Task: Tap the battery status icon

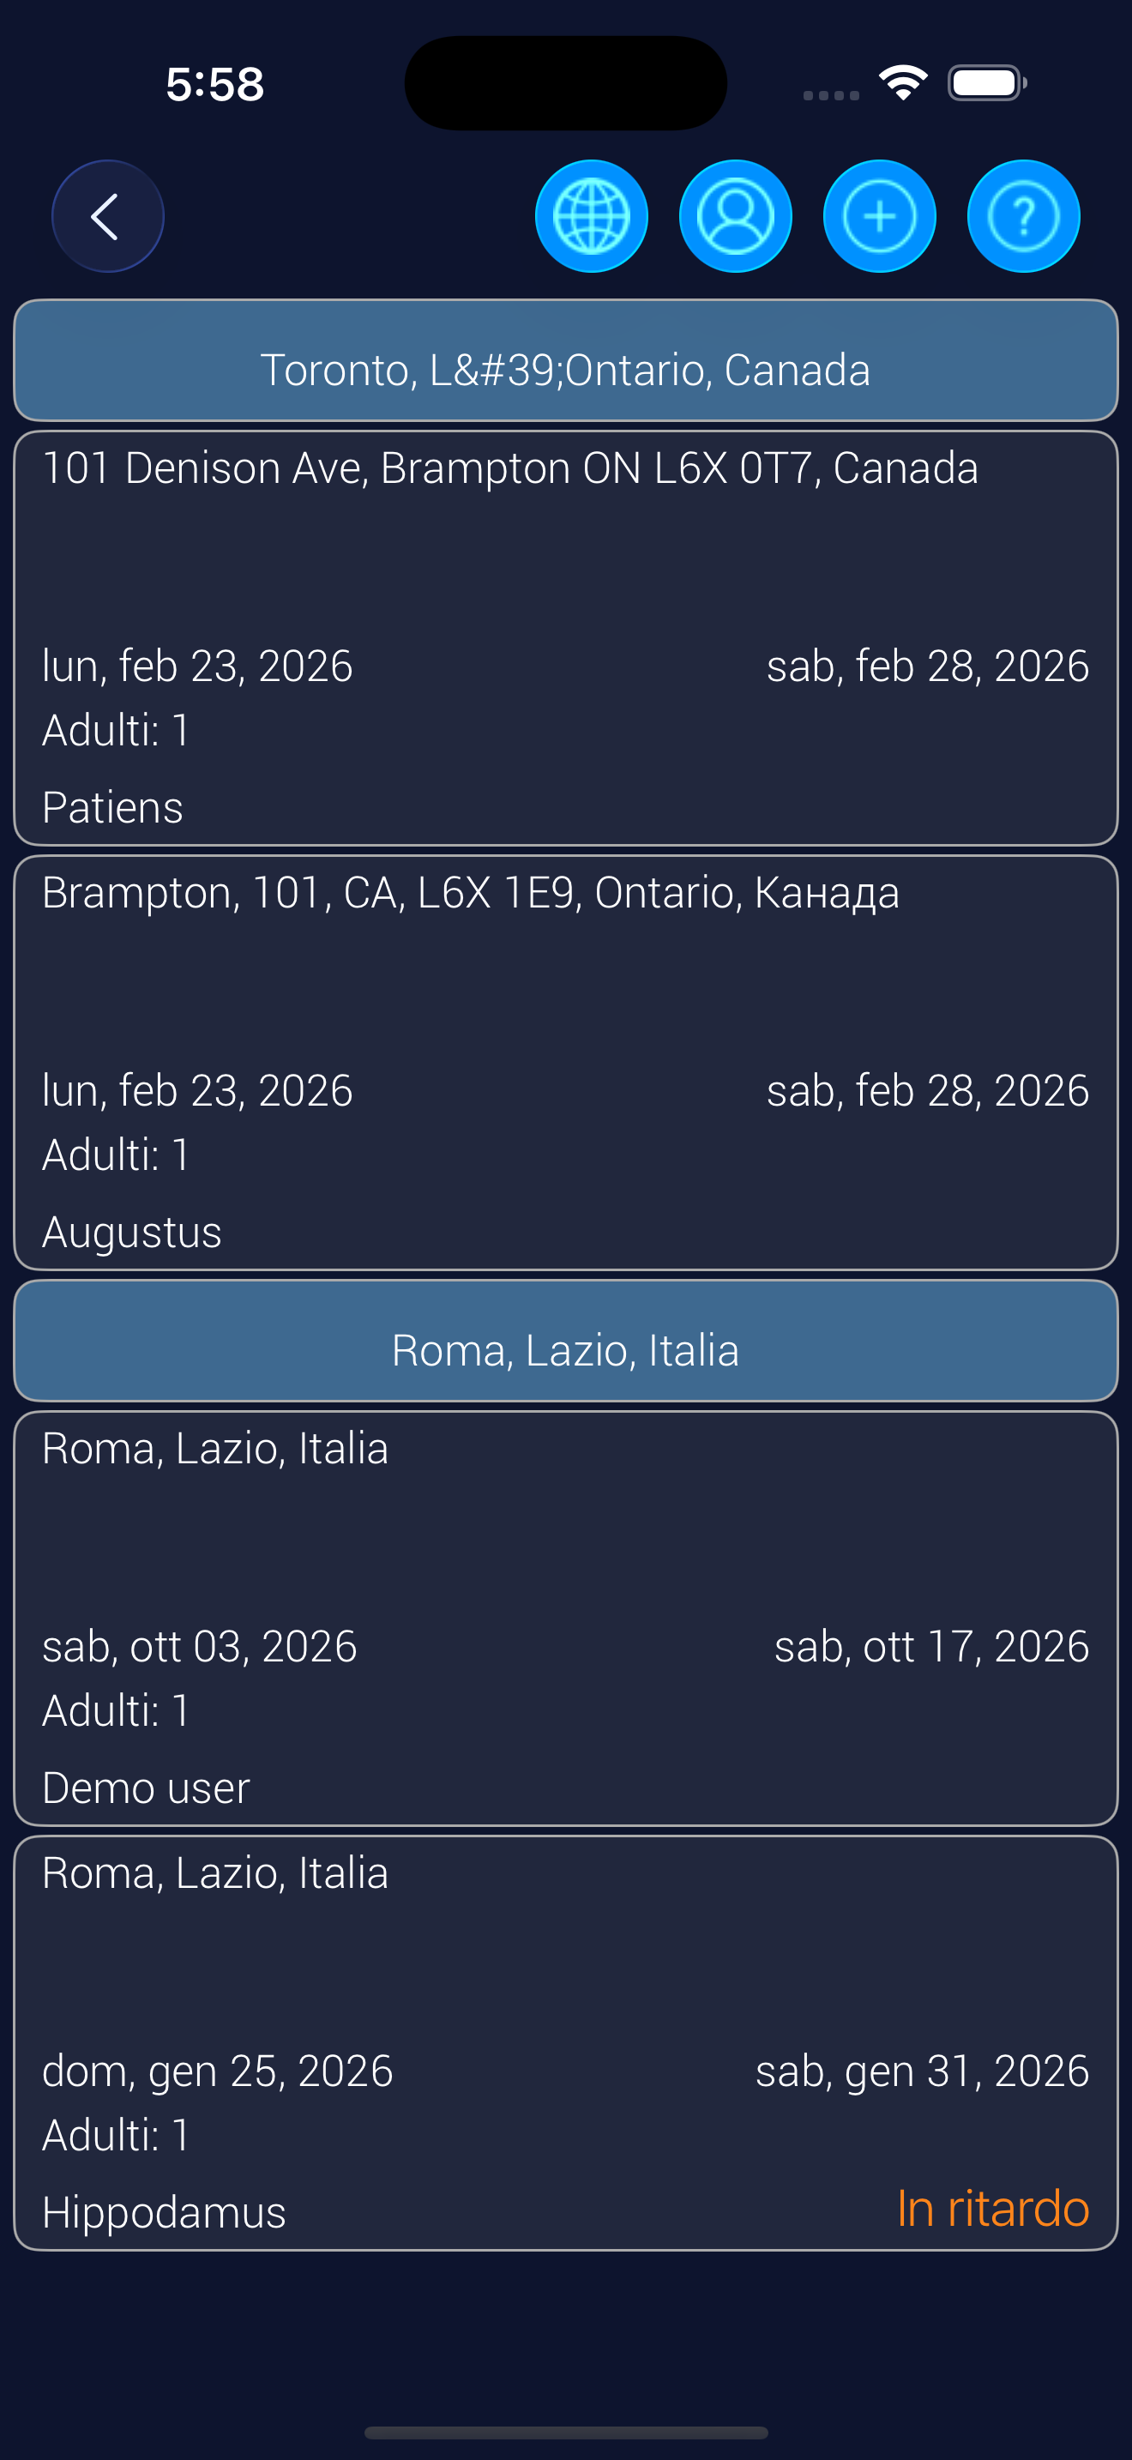Action: click(987, 83)
